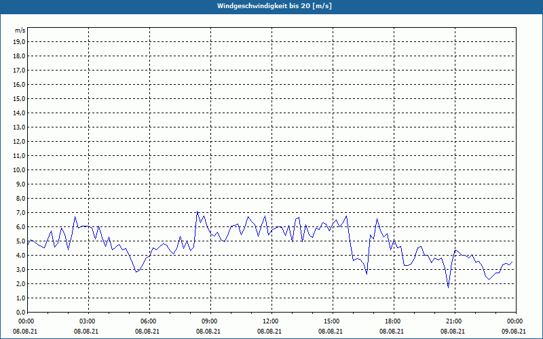543x339 pixels.
Task: Click the curve dip near 05:20
Action: click(136, 272)
